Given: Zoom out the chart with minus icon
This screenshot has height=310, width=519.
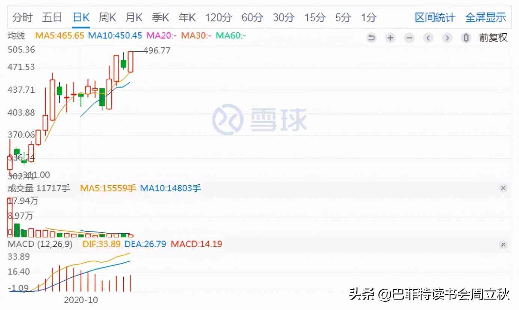Looking at the screenshot, I should (x=409, y=37).
